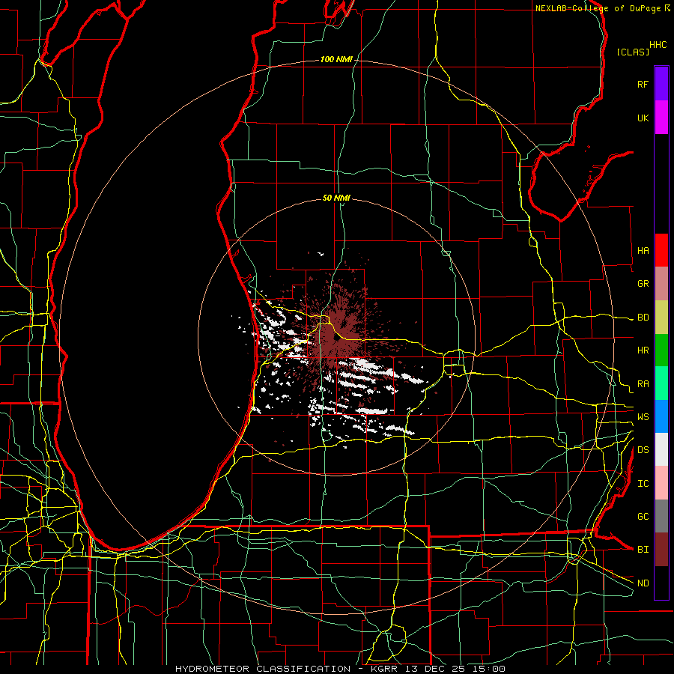Click the WS legend label

[x=643, y=416]
